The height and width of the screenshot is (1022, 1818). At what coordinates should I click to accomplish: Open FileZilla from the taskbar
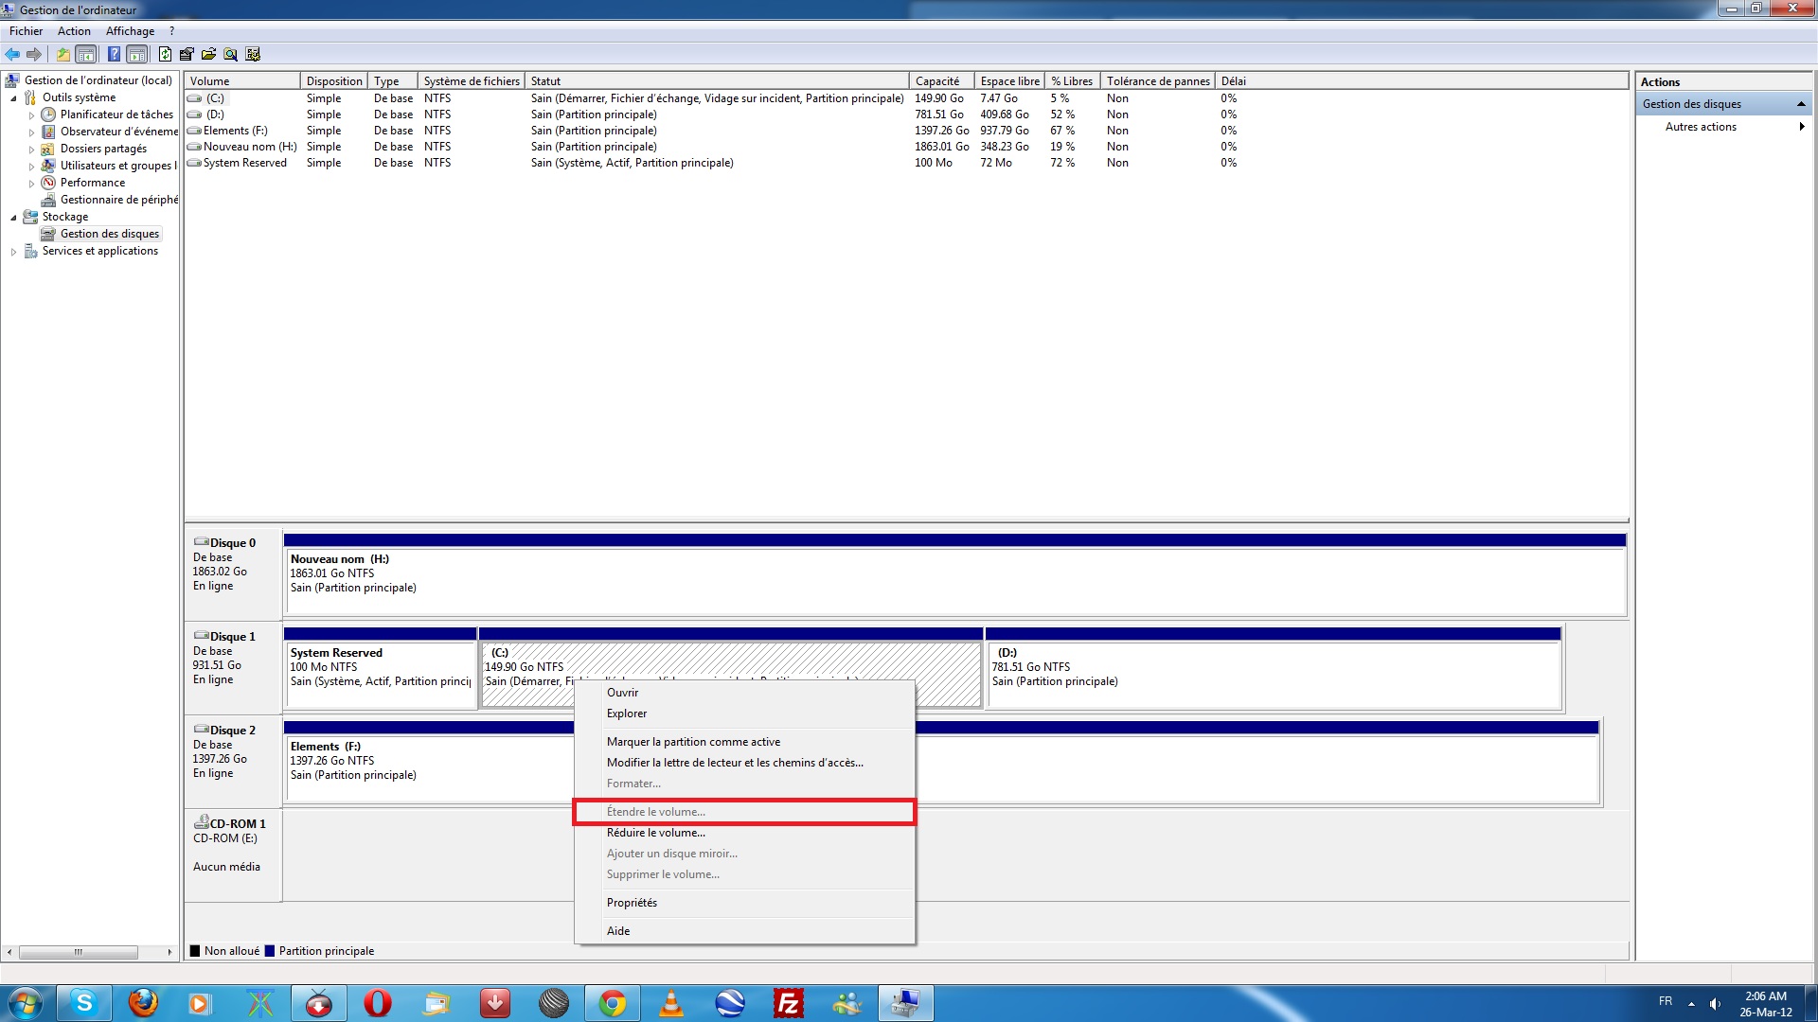click(x=788, y=1003)
